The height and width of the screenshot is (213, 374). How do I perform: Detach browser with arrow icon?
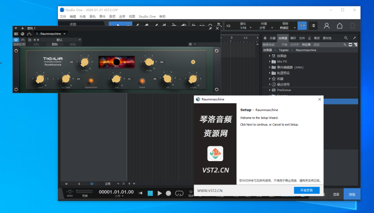(x=354, y=38)
